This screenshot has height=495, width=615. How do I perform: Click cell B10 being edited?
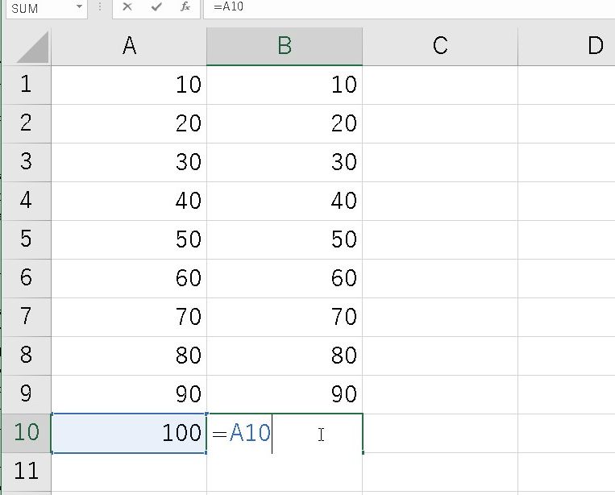pyautogui.click(x=284, y=433)
